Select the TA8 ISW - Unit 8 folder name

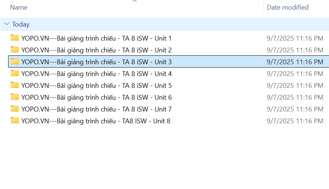coord(96,121)
